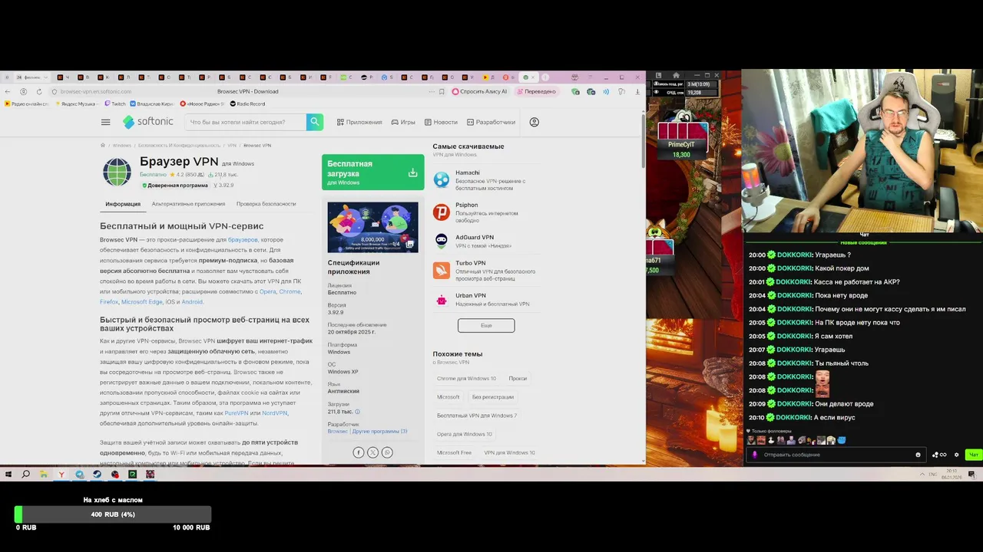The height and width of the screenshot is (552, 983).
Task: Switch to Проверка безопасности tab
Action: (x=266, y=204)
